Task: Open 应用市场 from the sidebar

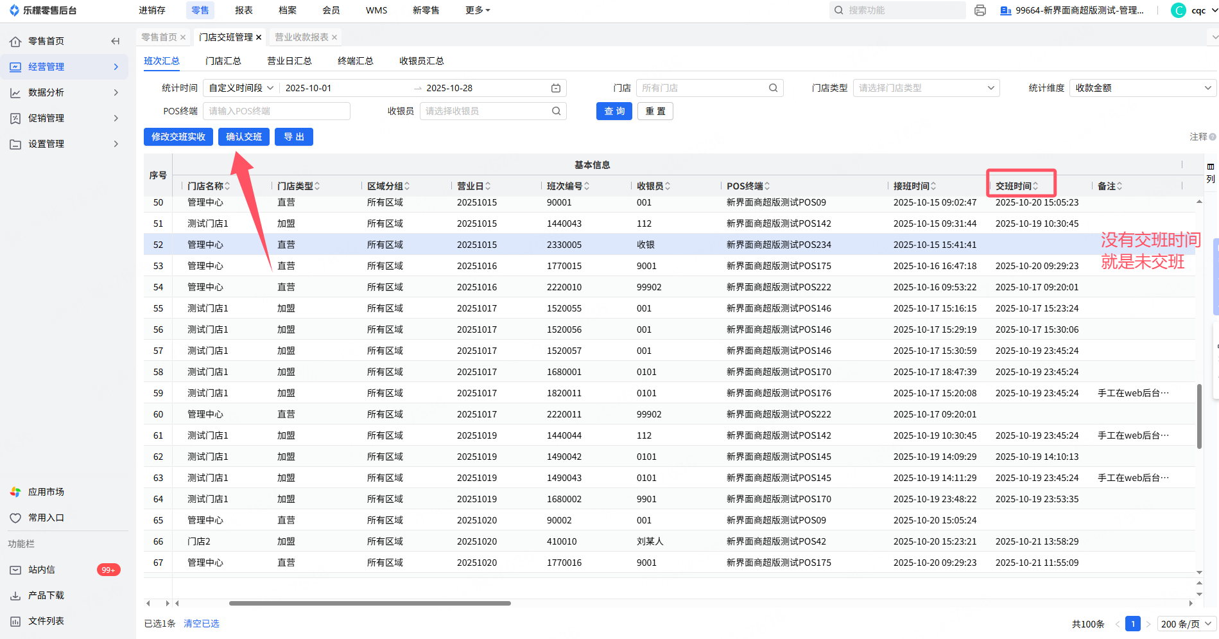Action: 46,492
